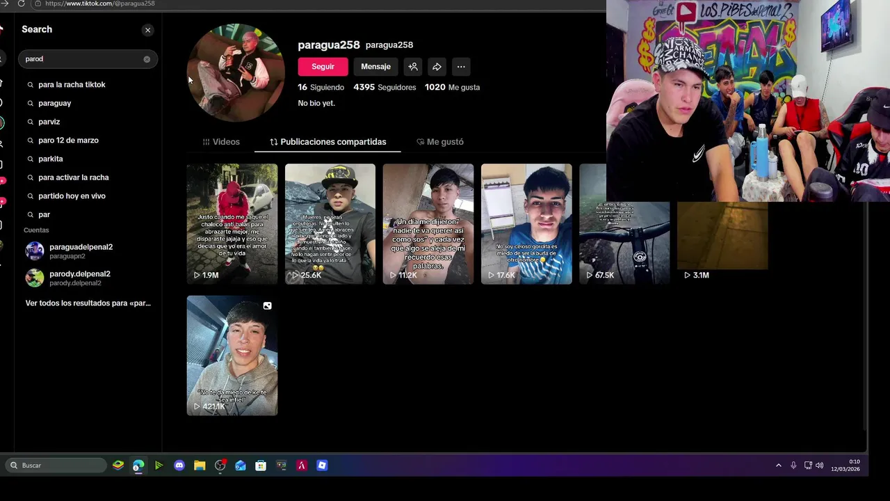The width and height of the screenshot is (890, 501).
Task: Open the video with 1.9M views
Action: tap(232, 224)
